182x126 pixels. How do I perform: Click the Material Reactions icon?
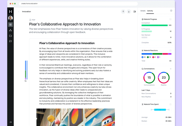(143, 50)
